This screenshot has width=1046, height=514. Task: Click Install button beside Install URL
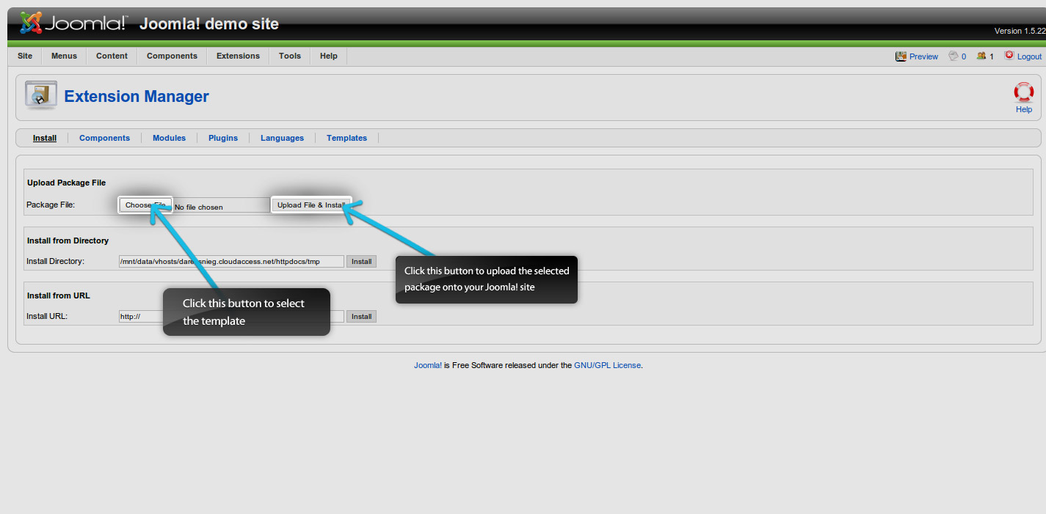pyautogui.click(x=361, y=317)
